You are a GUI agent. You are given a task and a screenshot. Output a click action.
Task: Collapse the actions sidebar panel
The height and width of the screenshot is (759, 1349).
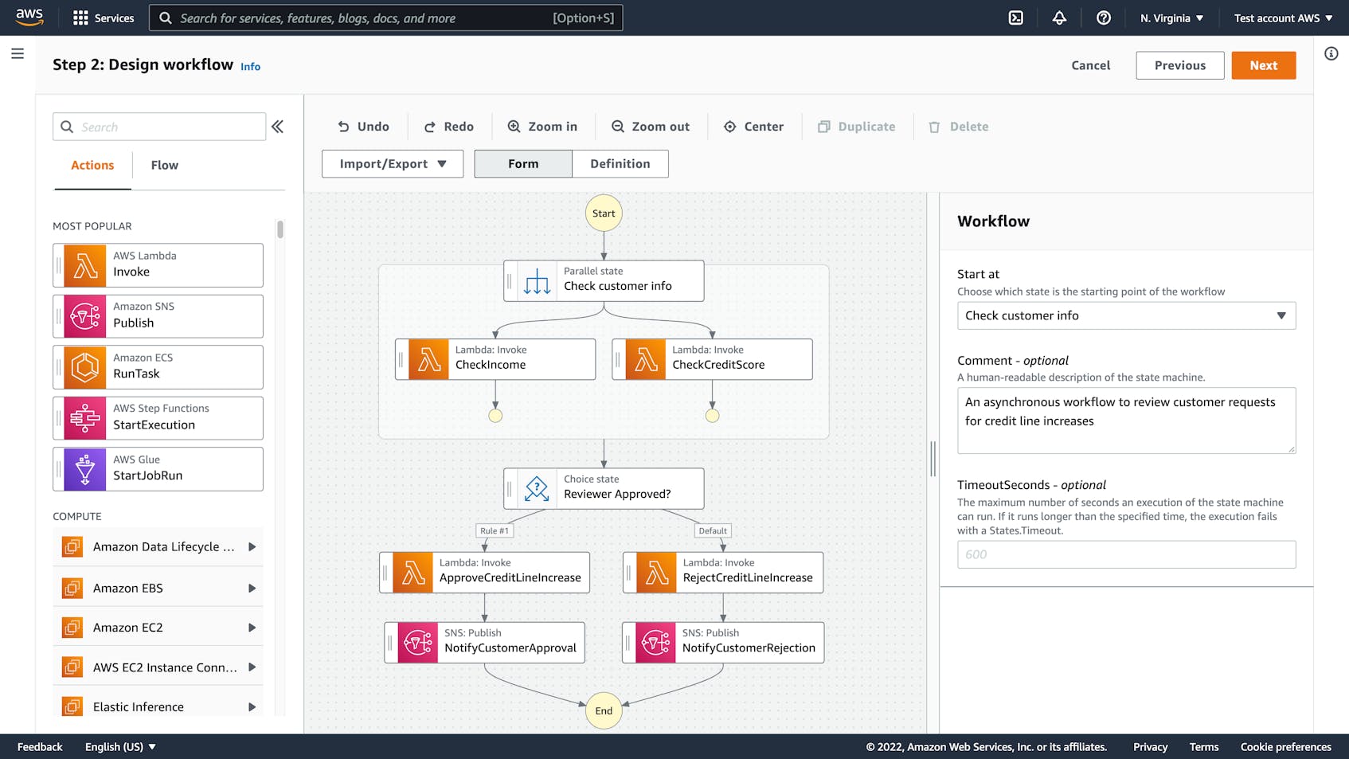[277, 126]
